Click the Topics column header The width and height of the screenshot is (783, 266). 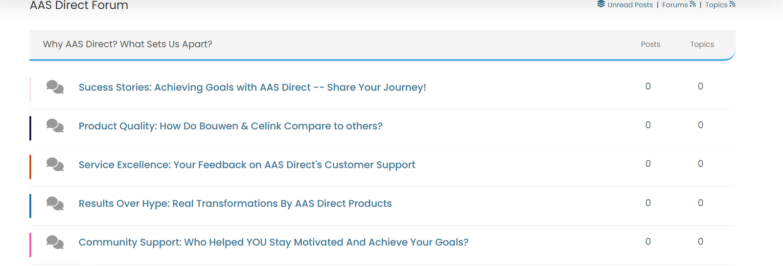pos(702,44)
